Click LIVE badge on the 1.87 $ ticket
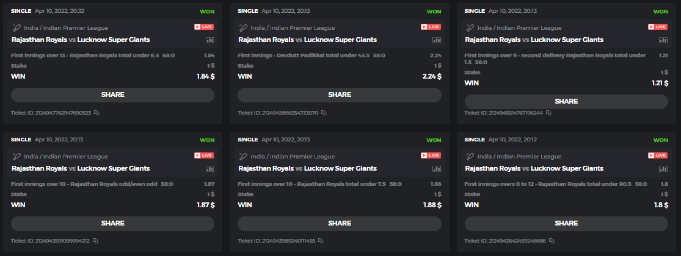Image resolution: width=681 pixels, height=256 pixels. (204, 155)
